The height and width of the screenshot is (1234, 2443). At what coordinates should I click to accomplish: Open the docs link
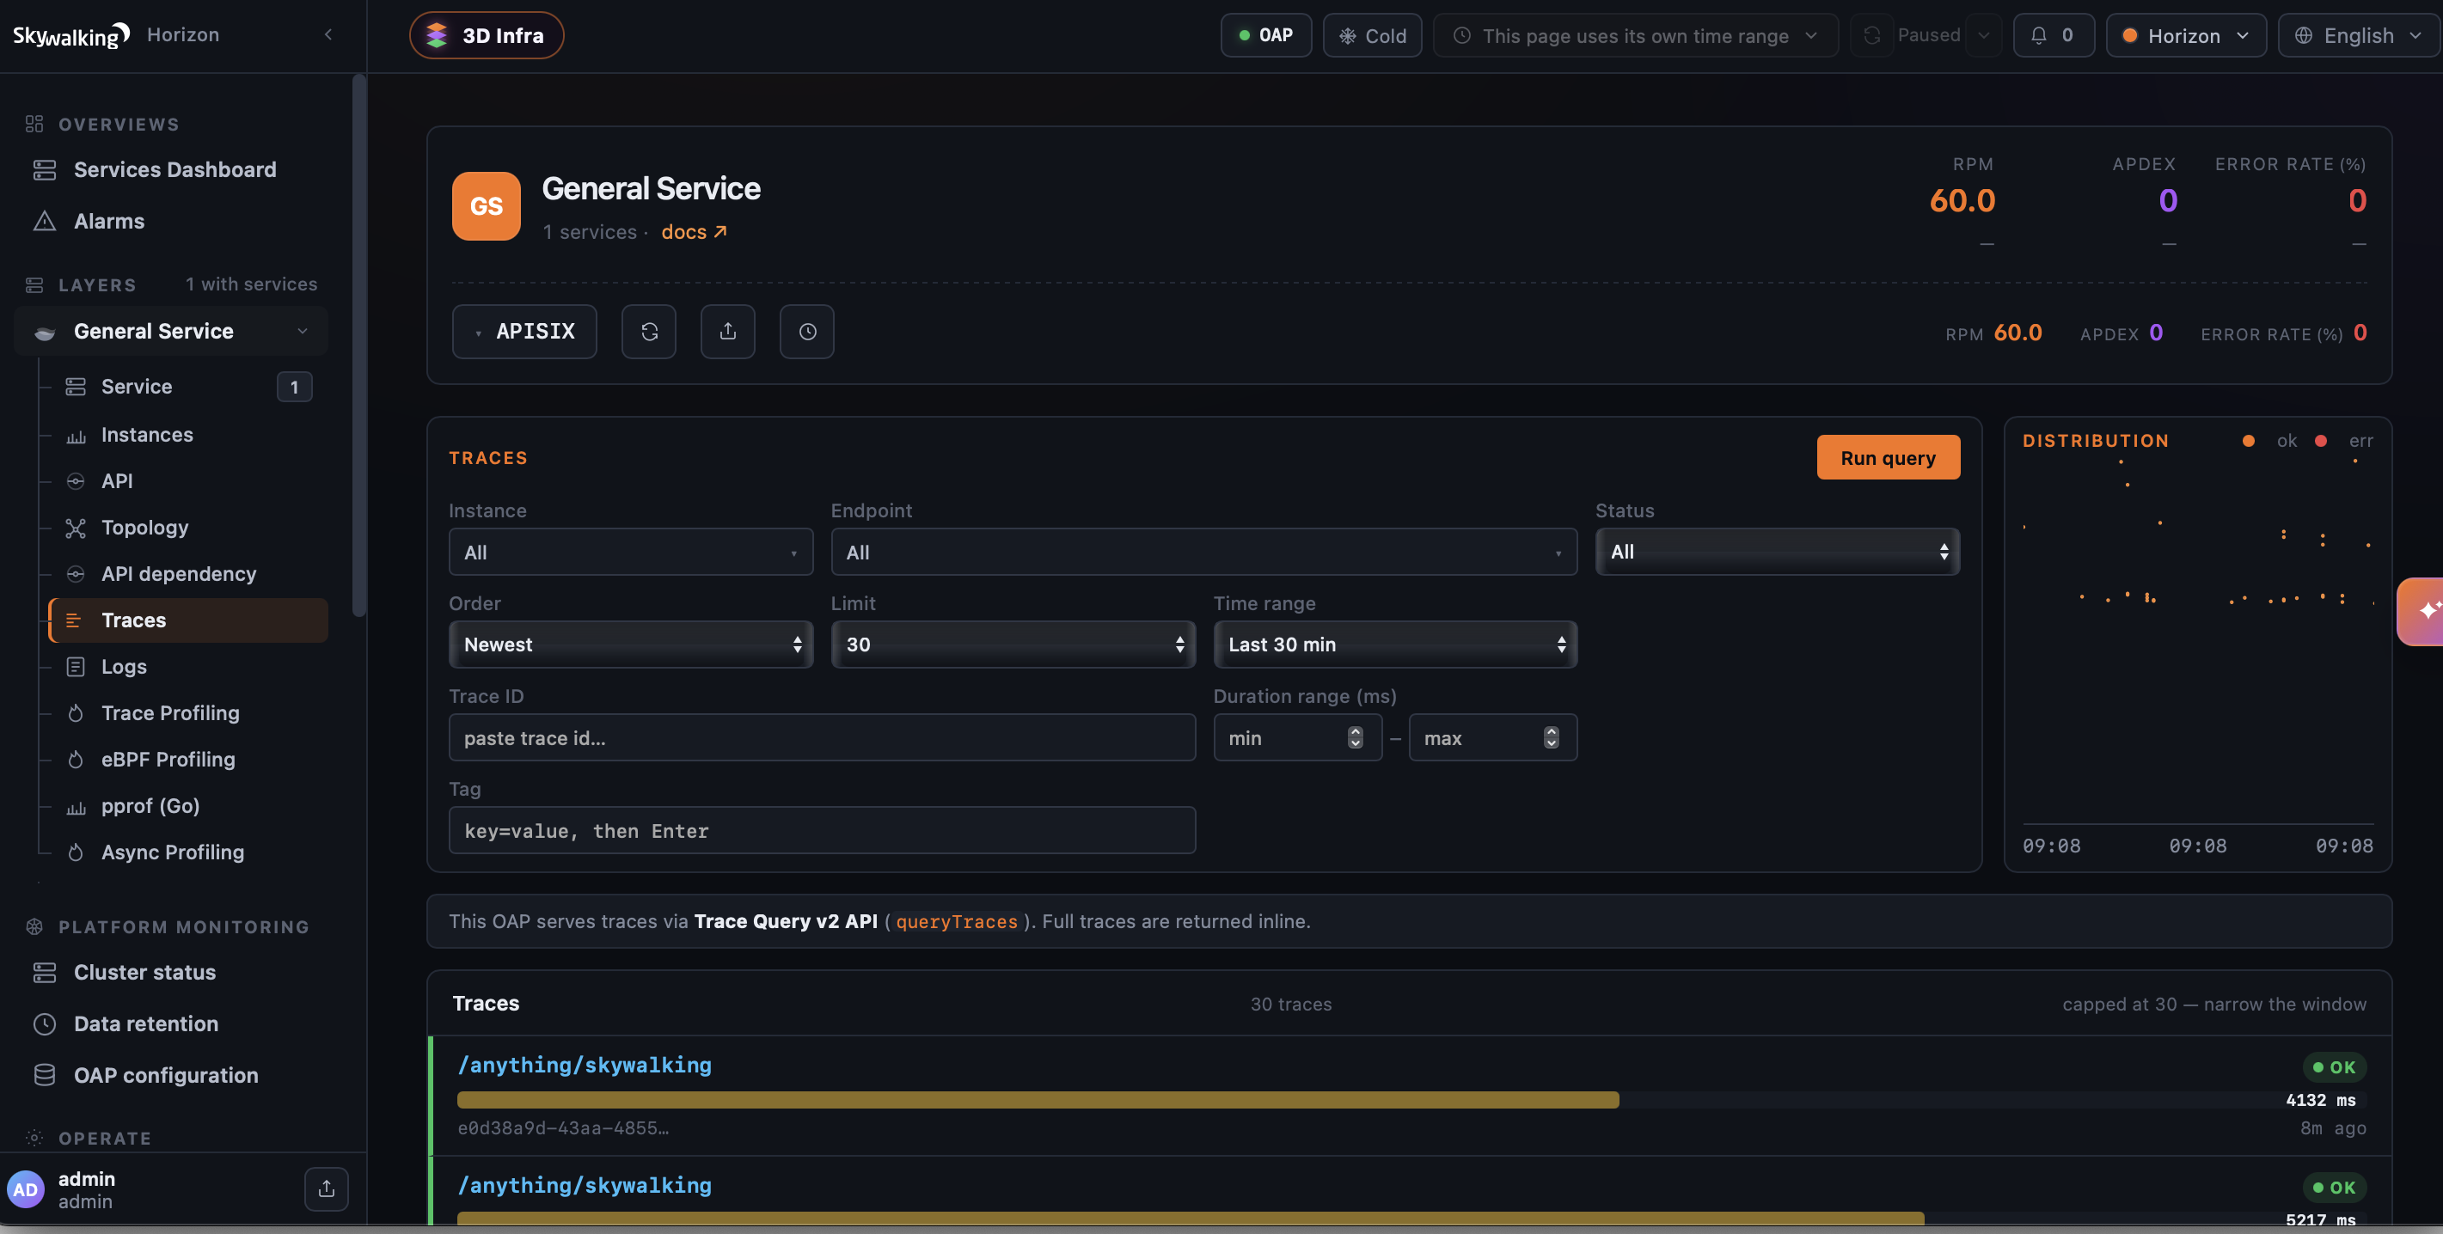click(693, 231)
